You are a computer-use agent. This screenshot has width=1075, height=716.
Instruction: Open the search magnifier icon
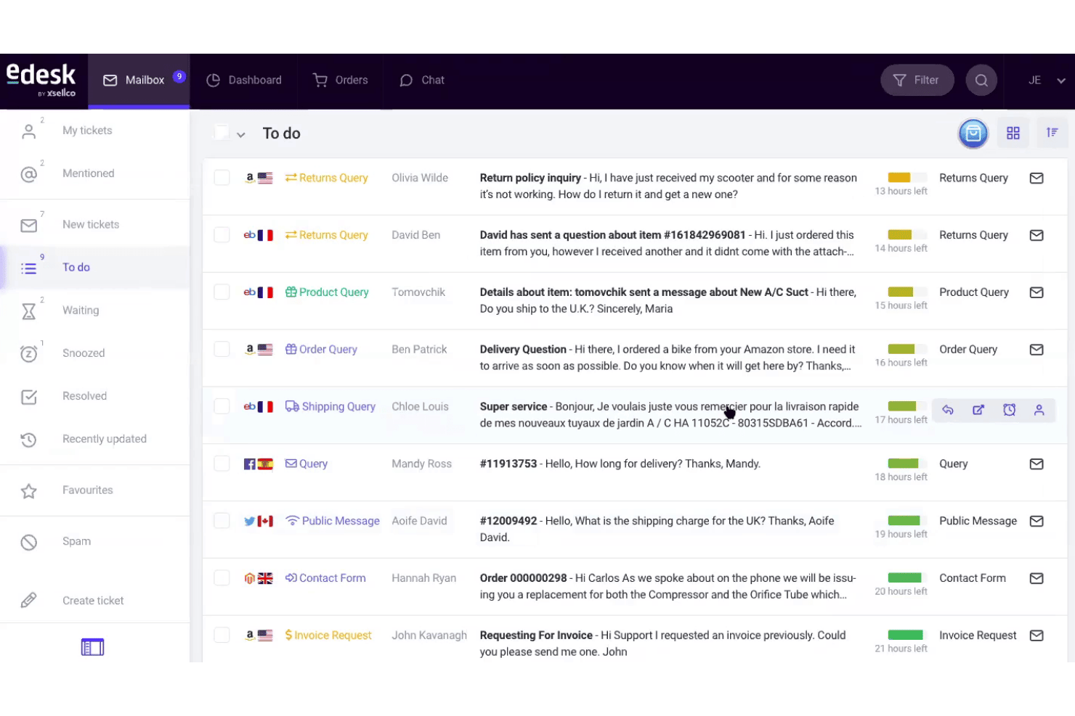(x=981, y=81)
